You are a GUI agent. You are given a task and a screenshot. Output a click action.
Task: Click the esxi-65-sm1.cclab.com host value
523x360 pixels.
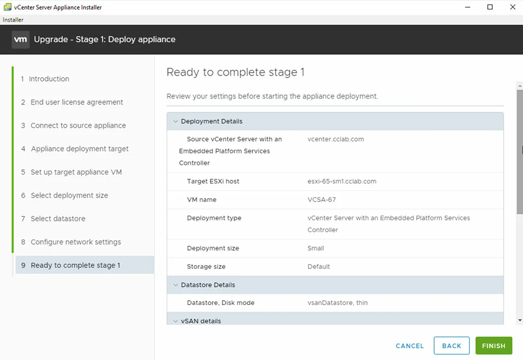click(x=342, y=182)
